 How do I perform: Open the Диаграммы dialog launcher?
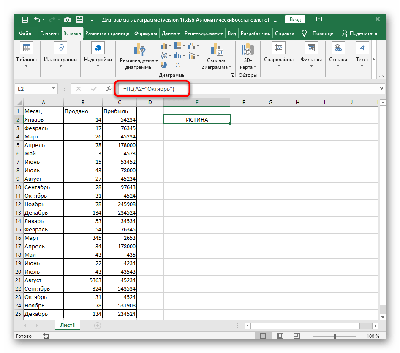click(232, 75)
